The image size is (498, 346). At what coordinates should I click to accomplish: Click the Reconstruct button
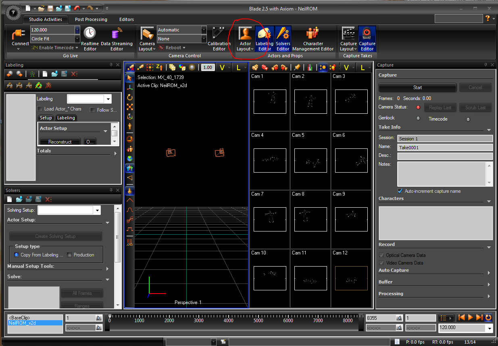pos(60,142)
